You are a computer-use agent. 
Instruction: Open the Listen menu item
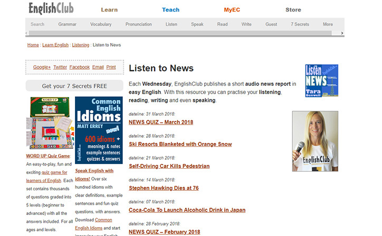tap(171, 24)
